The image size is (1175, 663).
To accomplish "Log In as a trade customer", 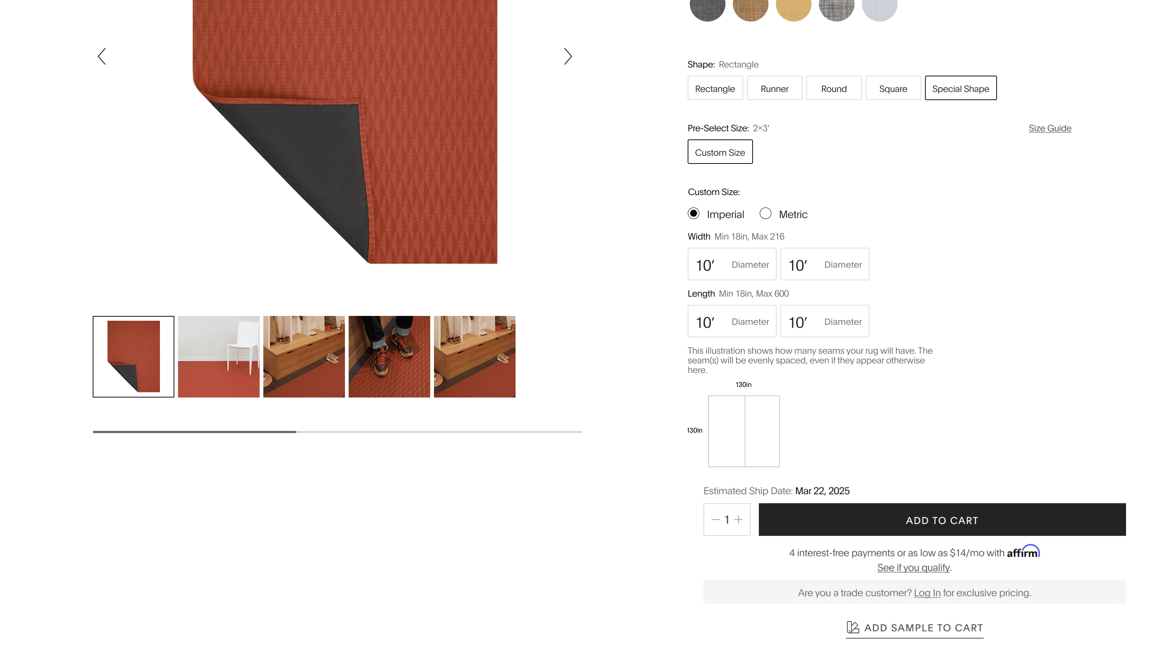I will (927, 593).
